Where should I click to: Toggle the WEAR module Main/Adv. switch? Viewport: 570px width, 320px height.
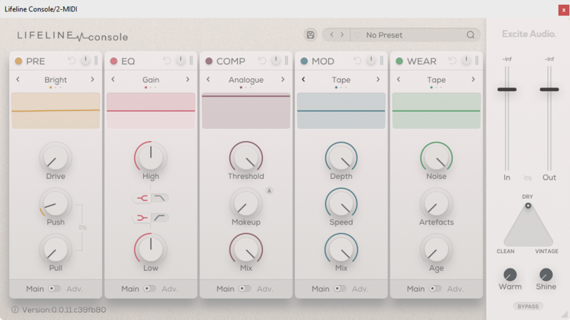[435, 289]
